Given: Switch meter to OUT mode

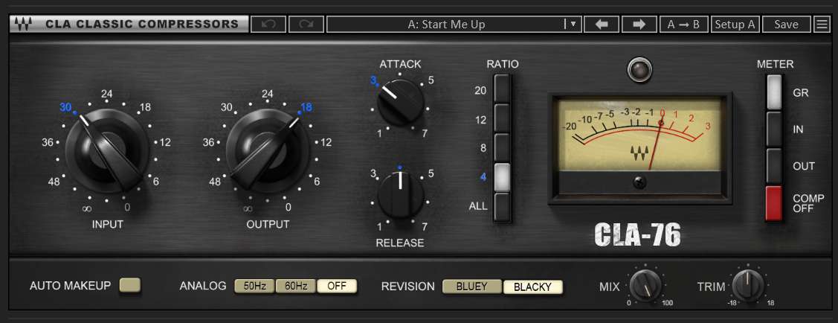Looking at the screenshot, I should coord(775,166).
